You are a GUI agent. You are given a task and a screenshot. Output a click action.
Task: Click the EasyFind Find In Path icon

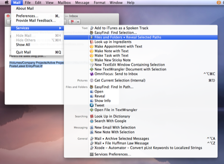(92, 87)
